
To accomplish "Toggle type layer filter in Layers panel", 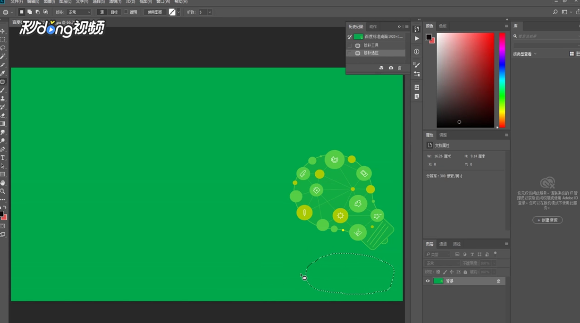I will click(x=472, y=255).
